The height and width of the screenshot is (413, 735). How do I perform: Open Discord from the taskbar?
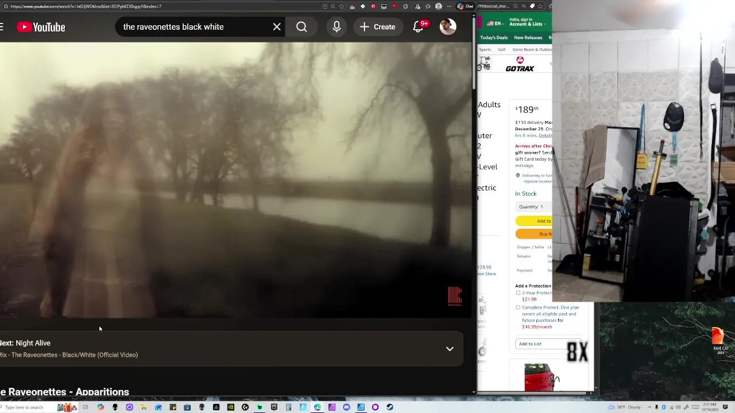(346, 407)
